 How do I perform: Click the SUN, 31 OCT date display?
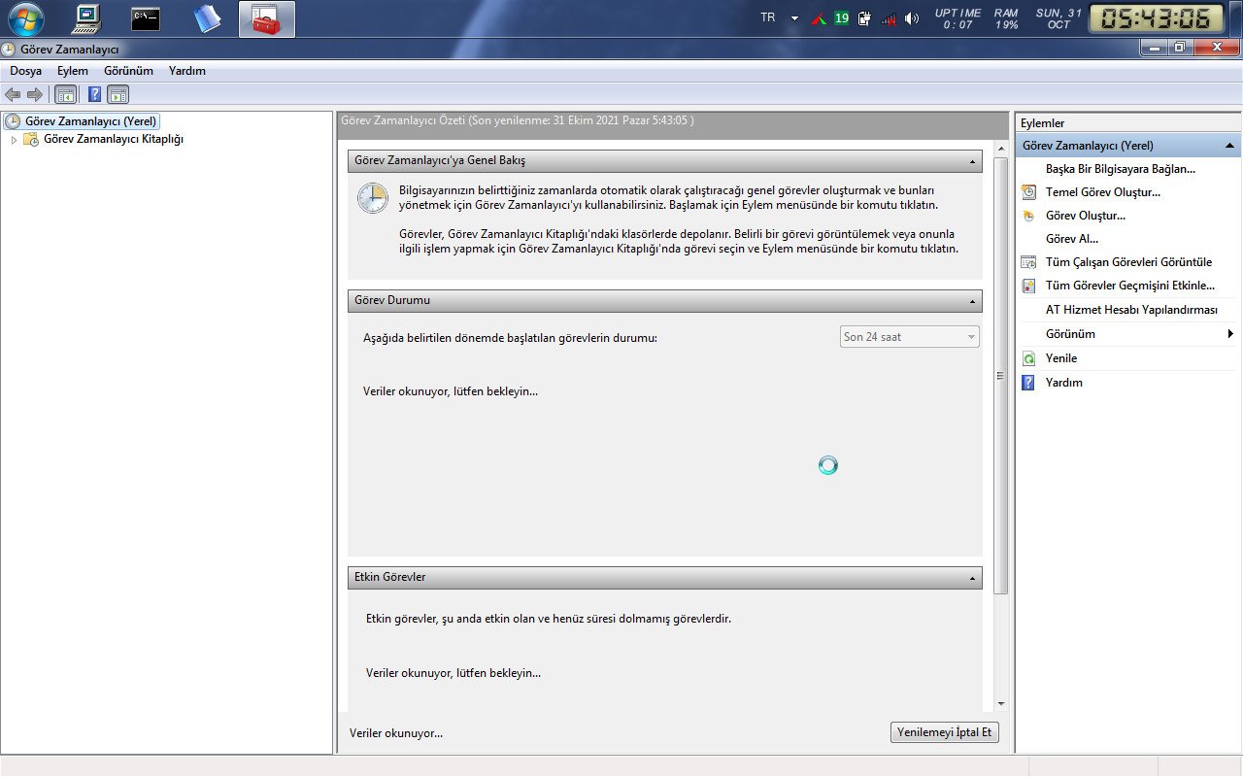pos(1058,18)
